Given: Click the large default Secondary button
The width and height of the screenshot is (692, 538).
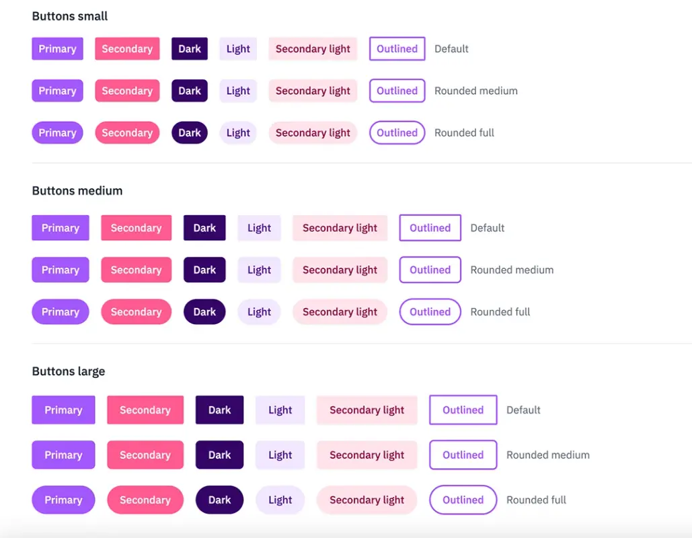Looking at the screenshot, I should coord(145,410).
